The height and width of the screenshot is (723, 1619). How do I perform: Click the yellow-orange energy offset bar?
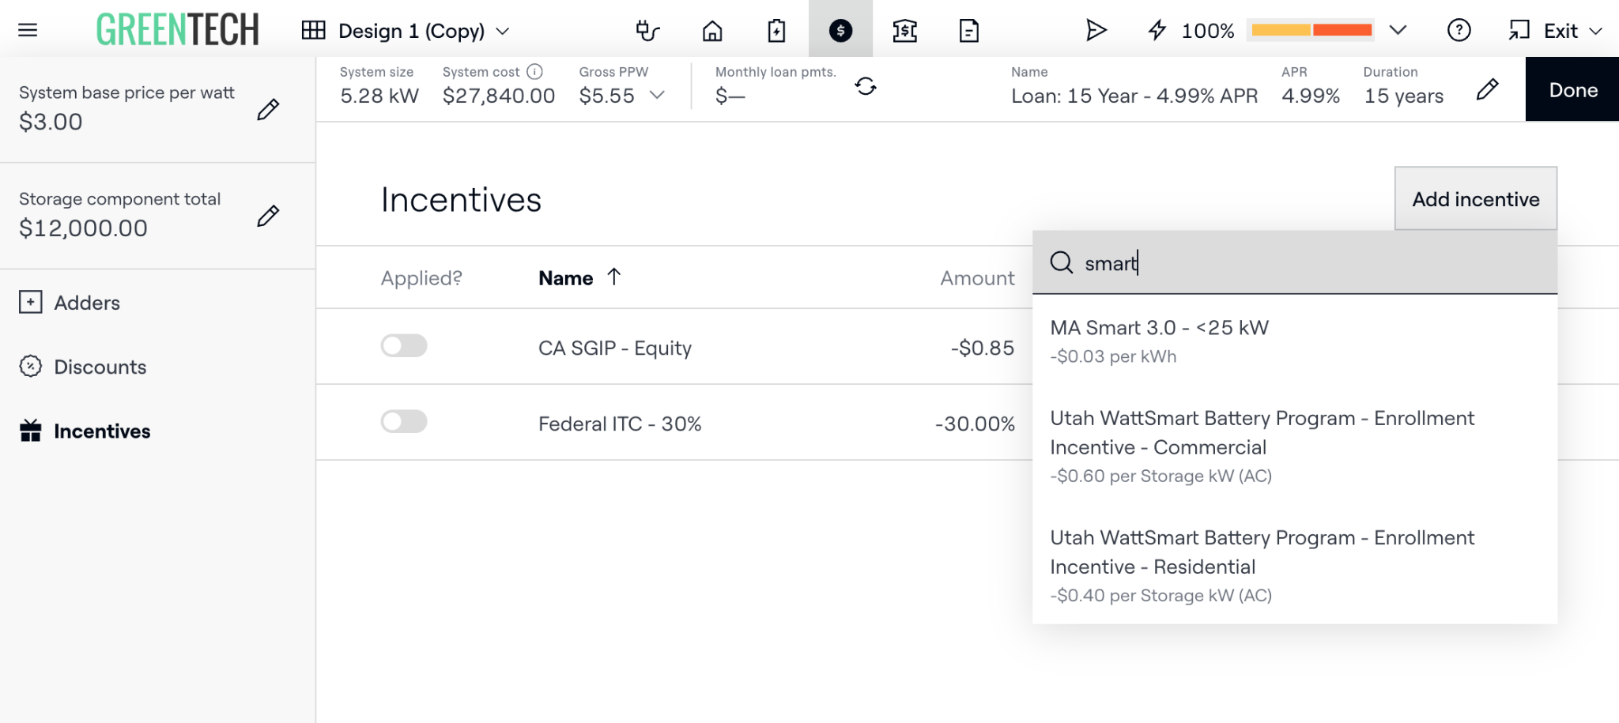(x=1311, y=30)
